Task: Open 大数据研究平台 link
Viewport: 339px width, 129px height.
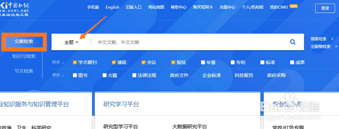Action: tap(190, 126)
